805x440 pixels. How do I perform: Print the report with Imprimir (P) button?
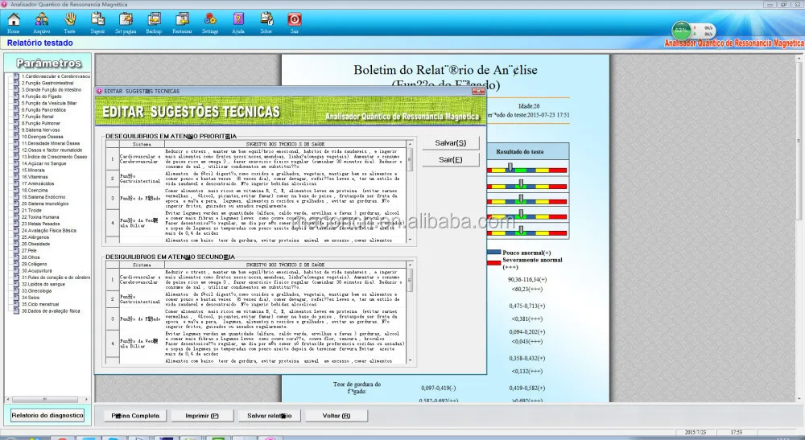[x=202, y=416]
